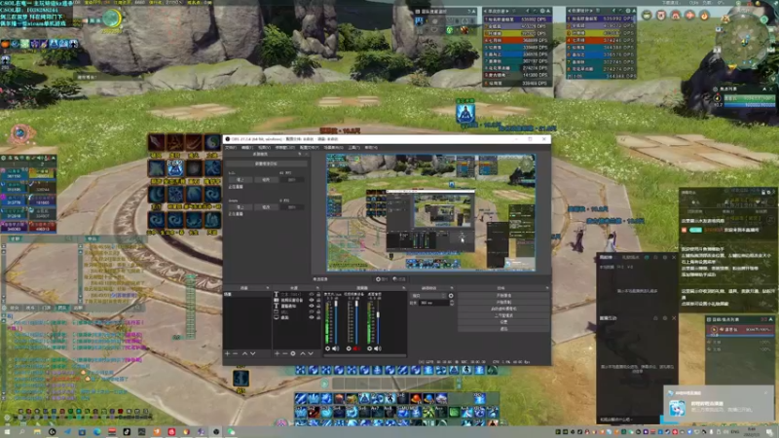Image resolution: width=779 pixels, height=438 pixels.
Task: Lock the desktop display capture source
Action: 318,317
